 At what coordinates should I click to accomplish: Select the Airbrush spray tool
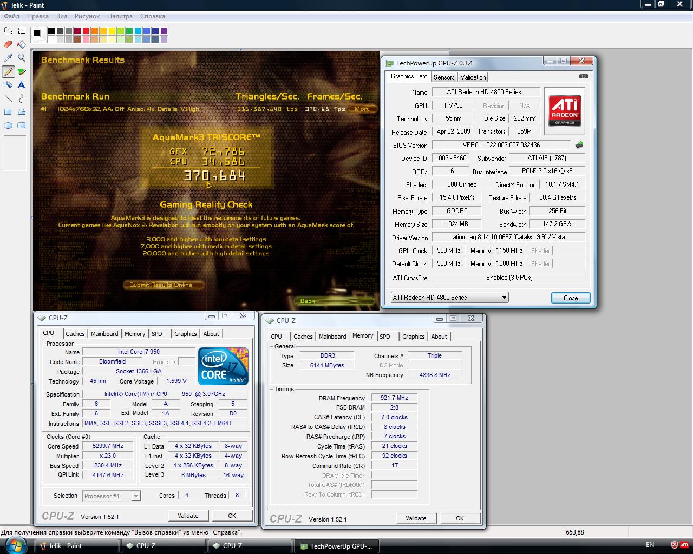(8, 85)
